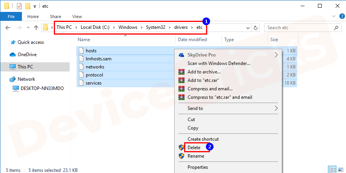
Task: Click the search magnifier icon
Action: [x=336, y=28]
